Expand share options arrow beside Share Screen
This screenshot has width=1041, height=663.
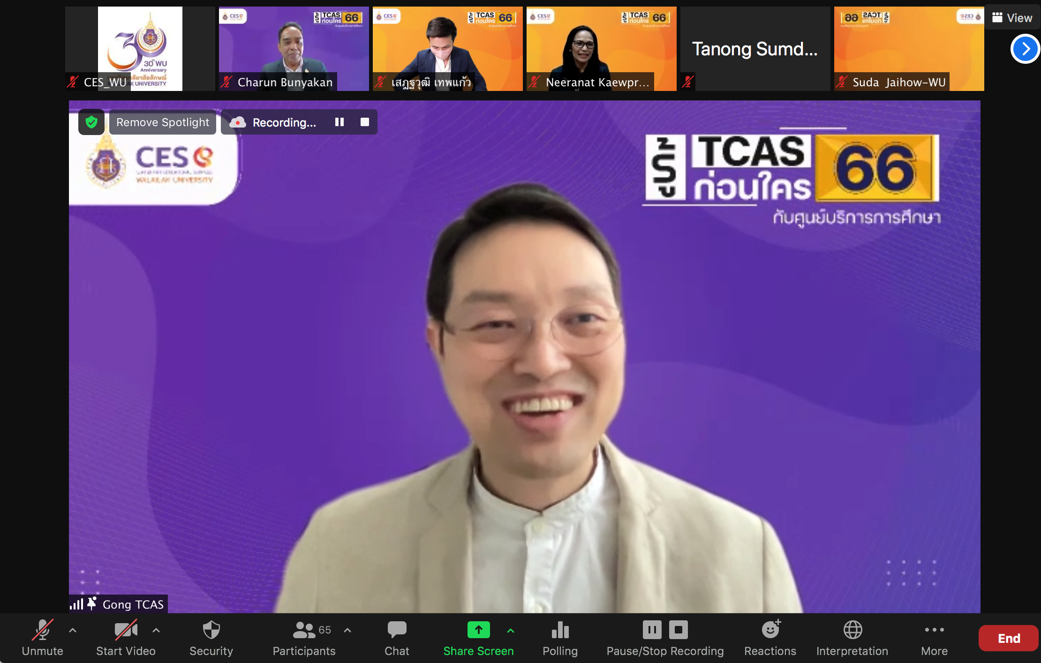(x=511, y=631)
